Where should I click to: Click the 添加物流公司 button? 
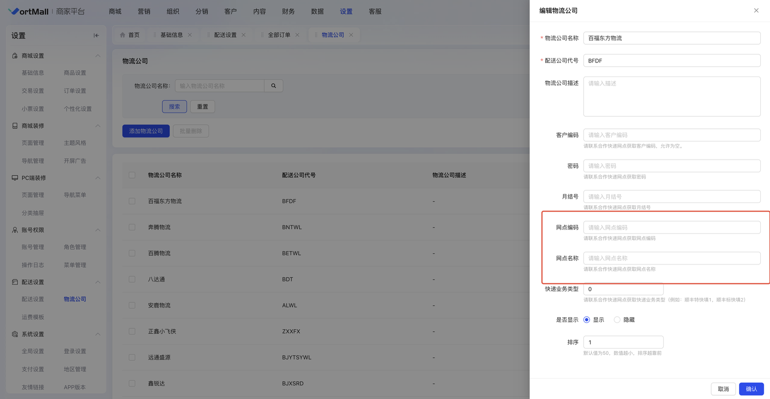coord(146,131)
